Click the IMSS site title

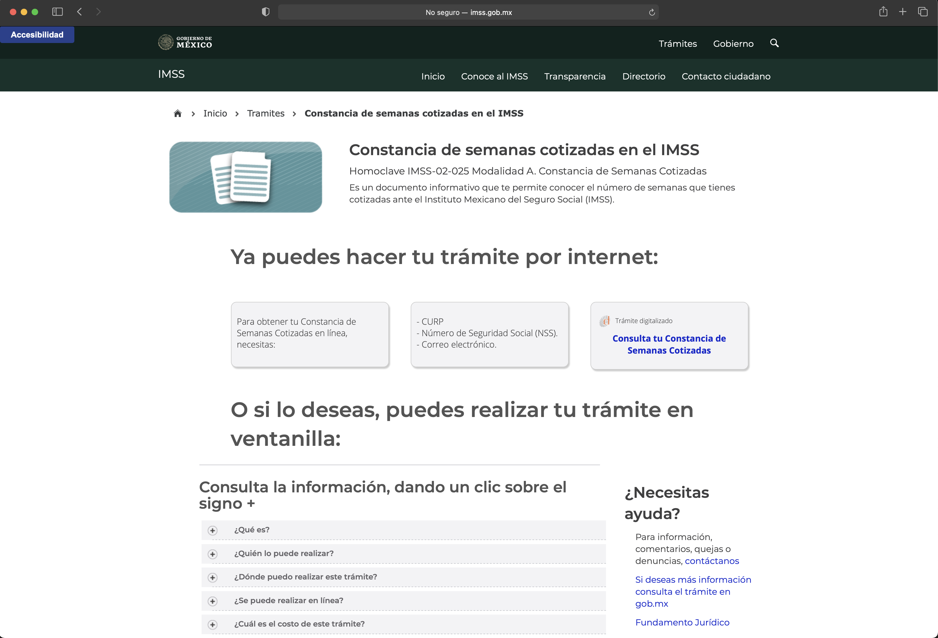(171, 74)
